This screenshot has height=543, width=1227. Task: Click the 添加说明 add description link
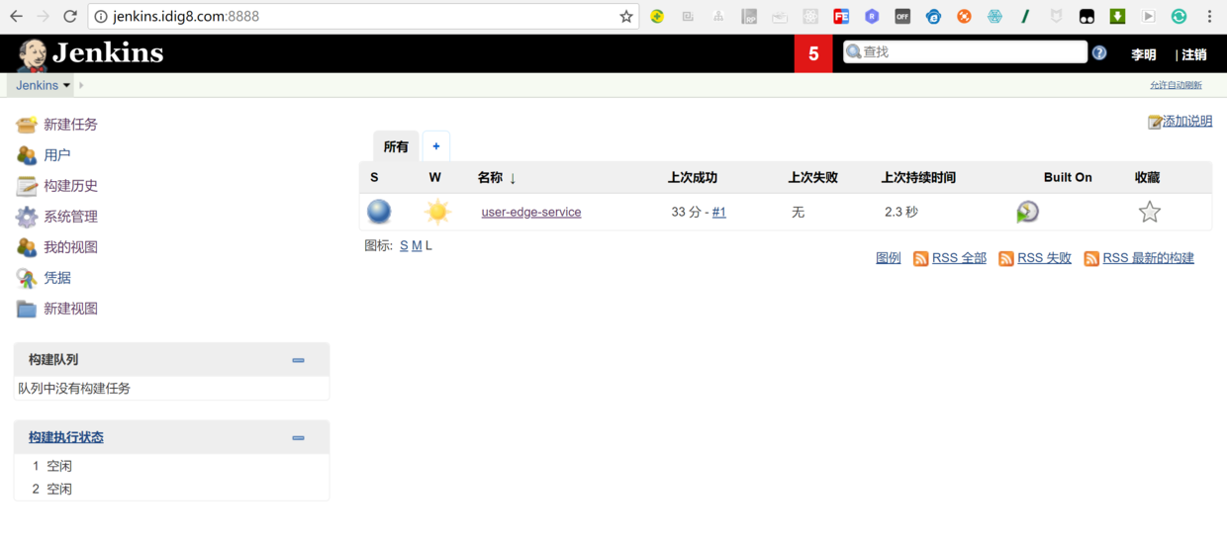(x=1187, y=121)
